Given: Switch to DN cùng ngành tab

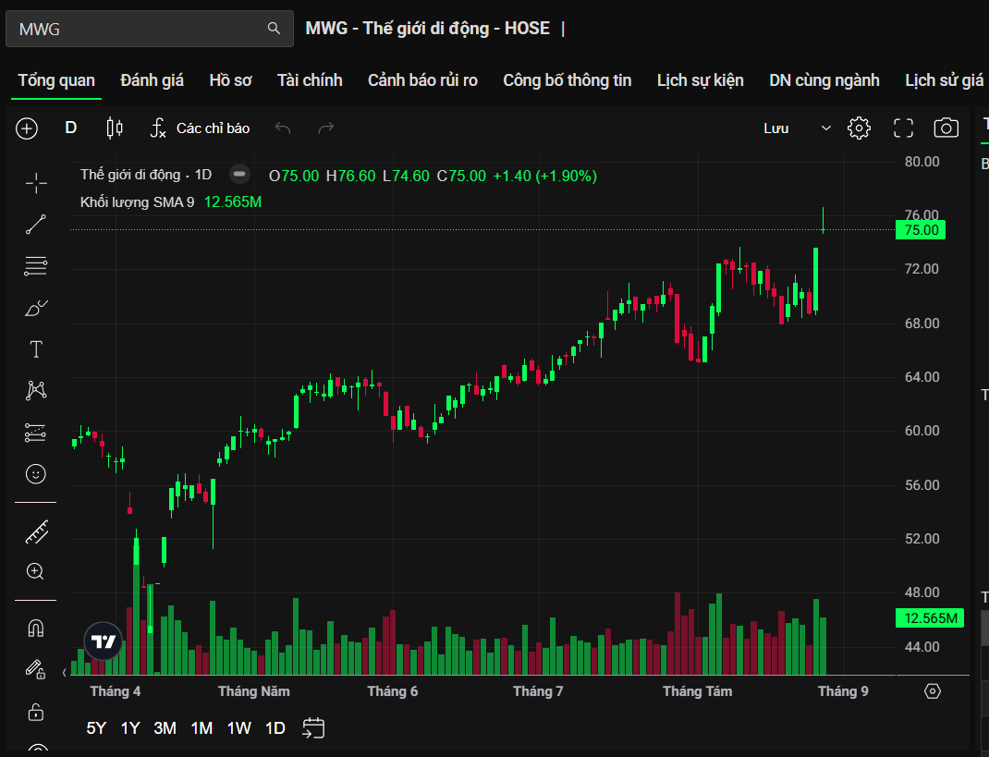Looking at the screenshot, I should point(824,80).
